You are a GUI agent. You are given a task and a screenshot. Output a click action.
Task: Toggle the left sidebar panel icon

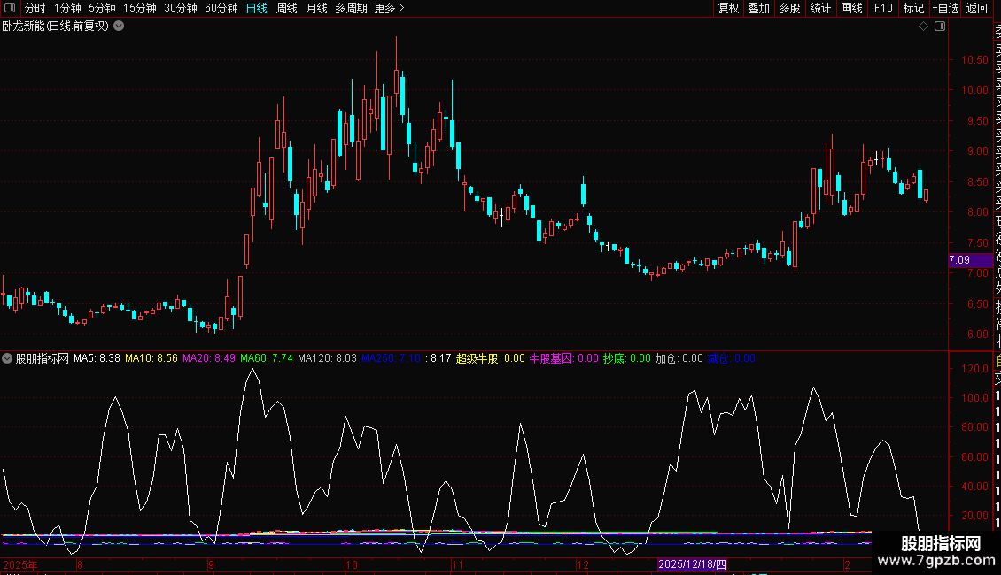point(10,8)
